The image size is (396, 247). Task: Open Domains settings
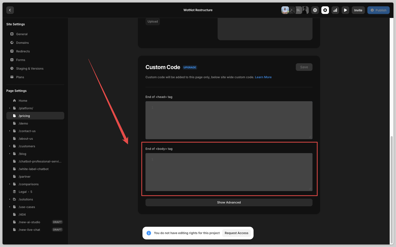[22, 43]
